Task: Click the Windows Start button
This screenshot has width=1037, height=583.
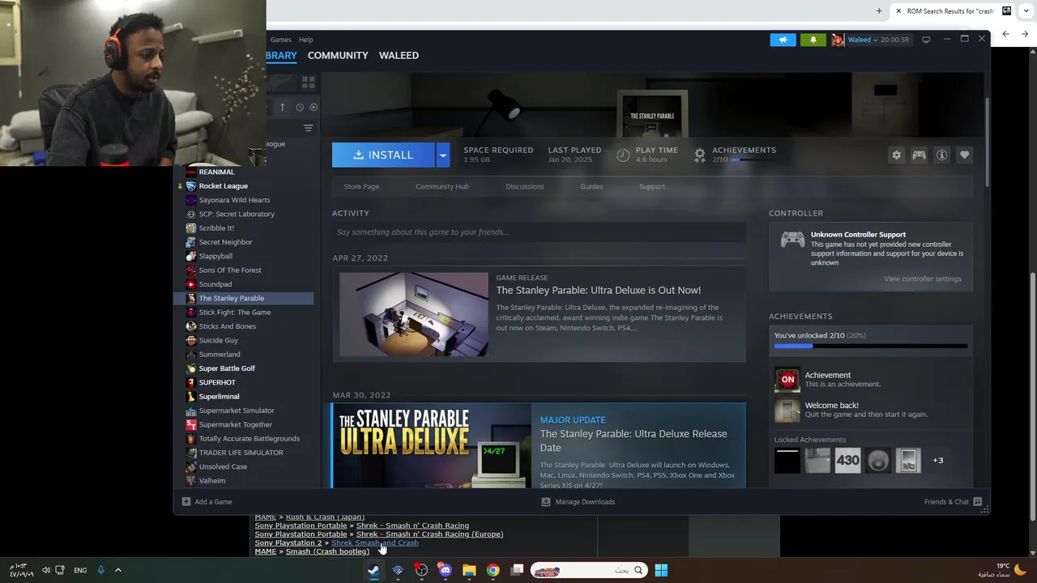Action: [661, 570]
